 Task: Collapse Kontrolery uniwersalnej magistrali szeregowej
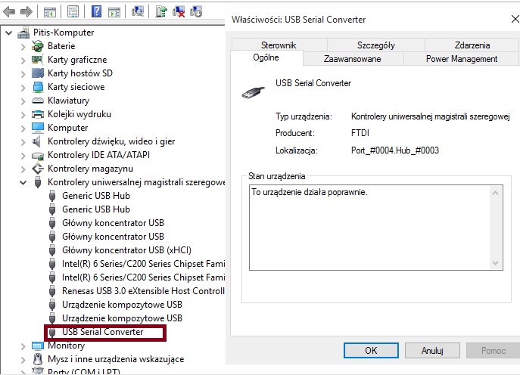[23, 182]
